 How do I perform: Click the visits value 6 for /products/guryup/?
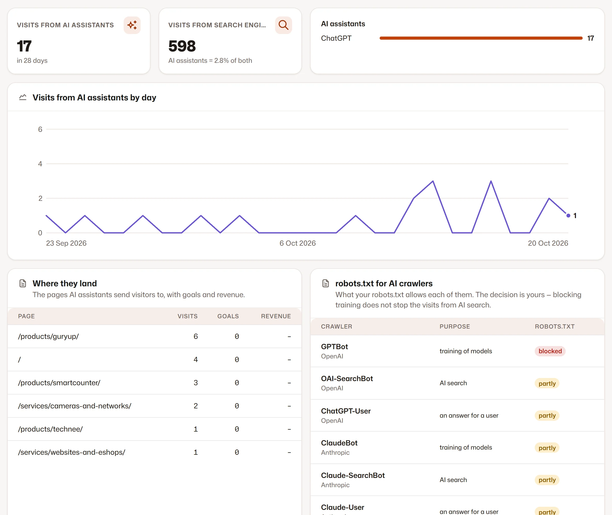click(196, 336)
